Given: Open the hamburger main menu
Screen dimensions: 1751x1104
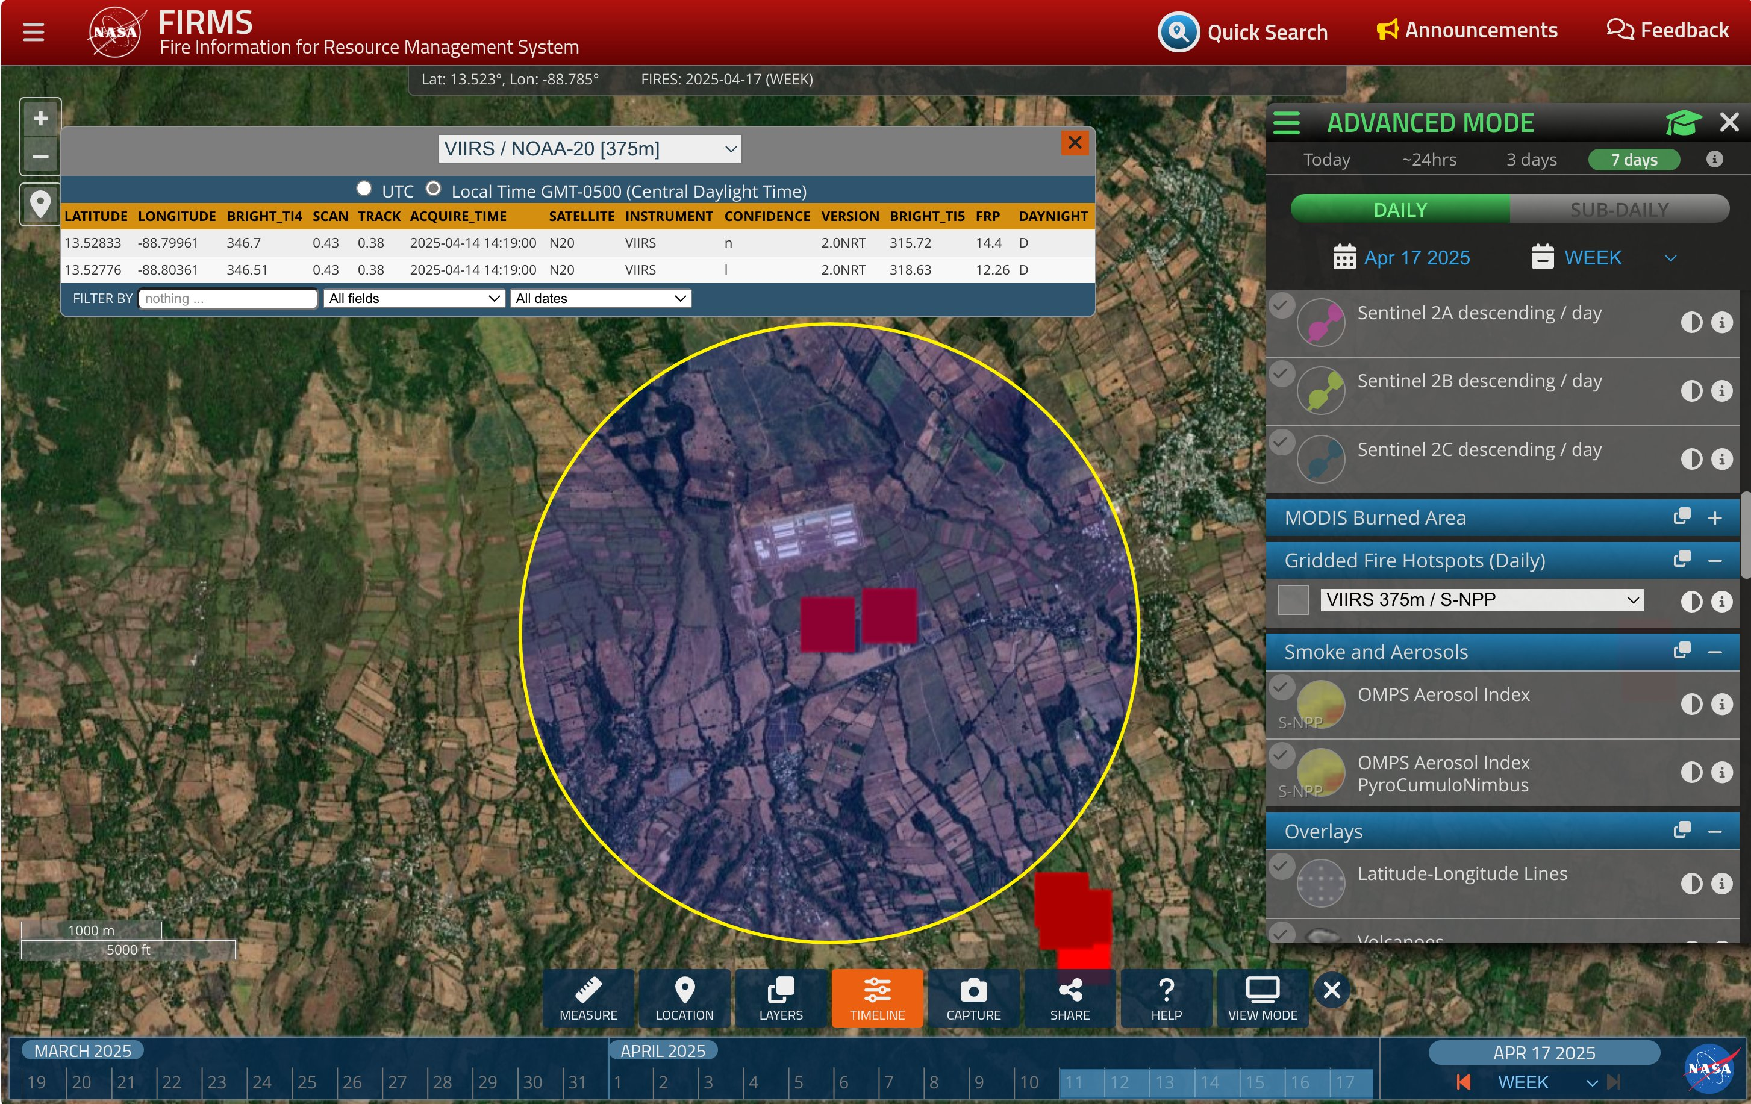Looking at the screenshot, I should (x=34, y=32).
